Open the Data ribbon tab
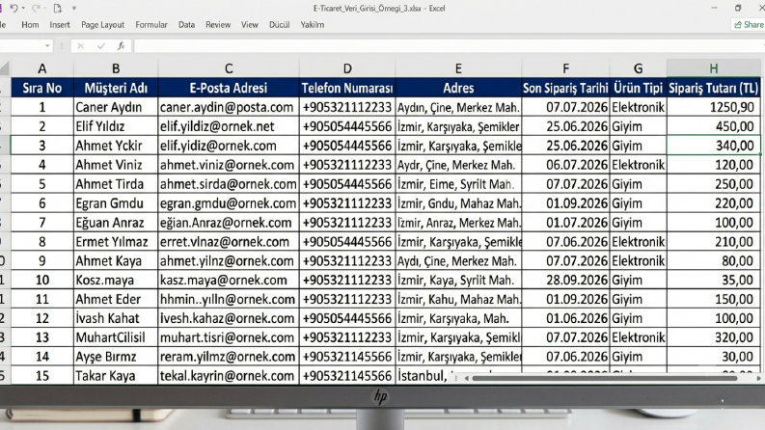The width and height of the screenshot is (765, 430). coord(186,24)
